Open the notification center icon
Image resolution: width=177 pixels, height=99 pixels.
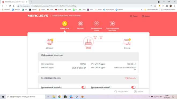click(x=173, y=97)
